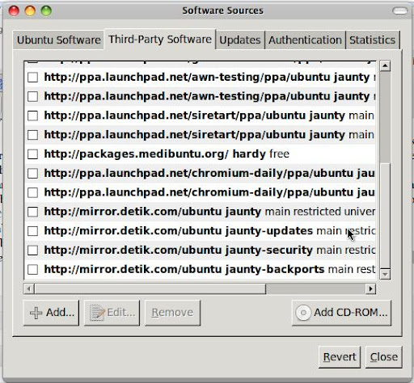Image resolution: width=414 pixels, height=383 pixels.
Task: Enable the mirror.detik.com jaunty-updates source checkbox
Action: coord(33,231)
